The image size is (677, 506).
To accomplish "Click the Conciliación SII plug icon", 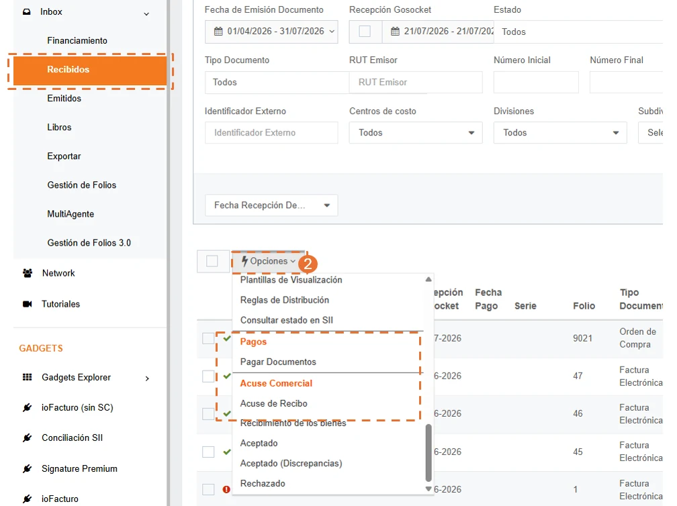I will 27,438.
